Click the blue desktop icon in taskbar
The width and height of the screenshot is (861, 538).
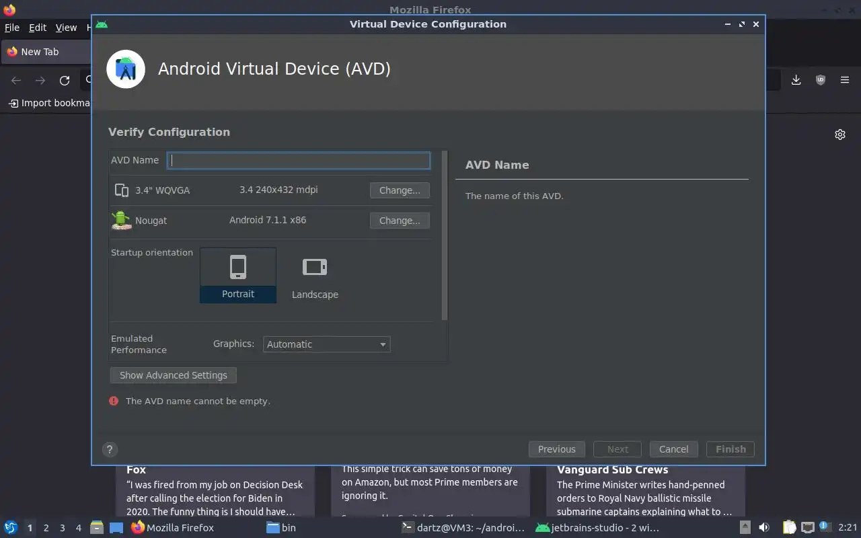pos(116,528)
